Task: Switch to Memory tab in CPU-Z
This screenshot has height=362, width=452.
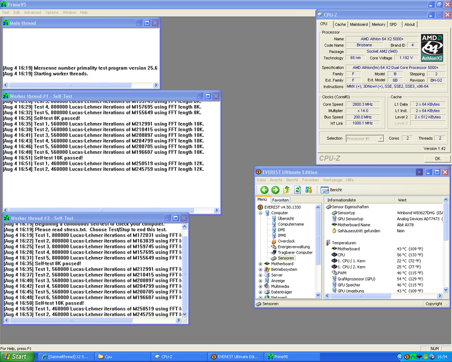Action: pyautogui.click(x=378, y=25)
